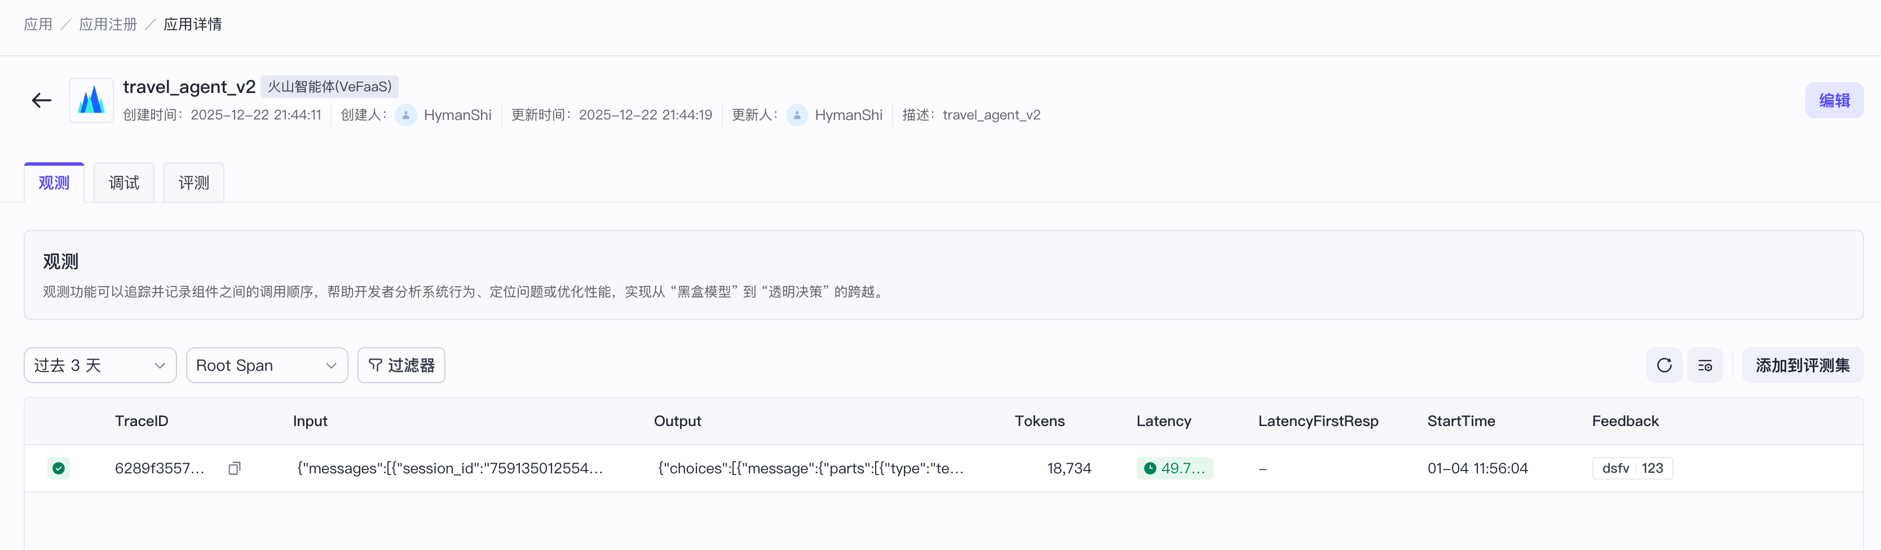Click the dsfv 123 feedback tag
Viewport: 1881px width, 550px height.
click(x=1633, y=468)
